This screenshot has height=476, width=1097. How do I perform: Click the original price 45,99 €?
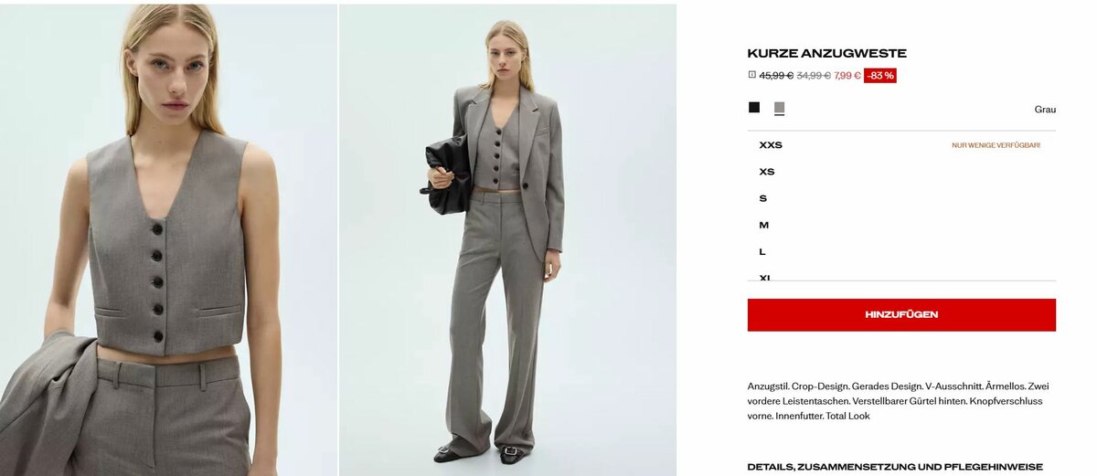(776, 76)
